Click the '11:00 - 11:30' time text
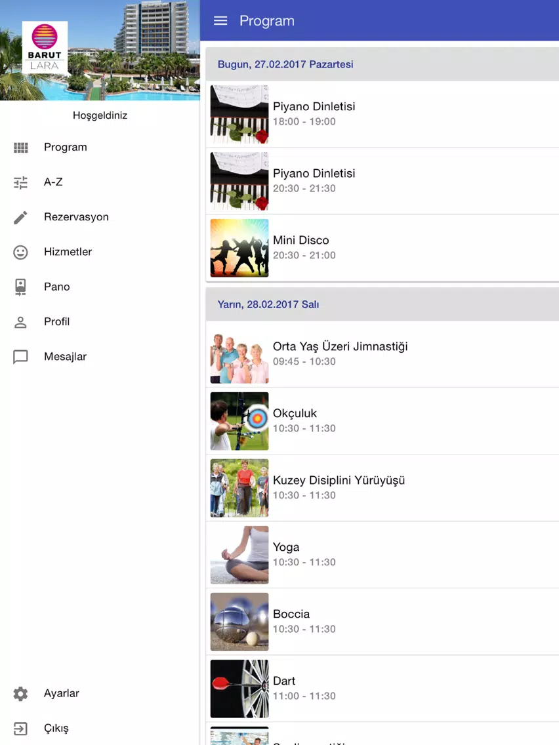Image resolution: width=559 pixels, height=745 pixels. tap(304, 696)
